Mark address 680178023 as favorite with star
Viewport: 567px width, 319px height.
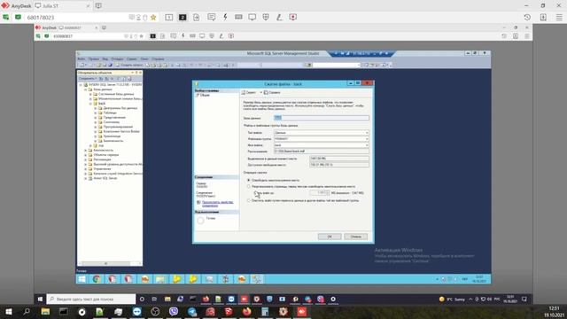(x=153, y=18)
